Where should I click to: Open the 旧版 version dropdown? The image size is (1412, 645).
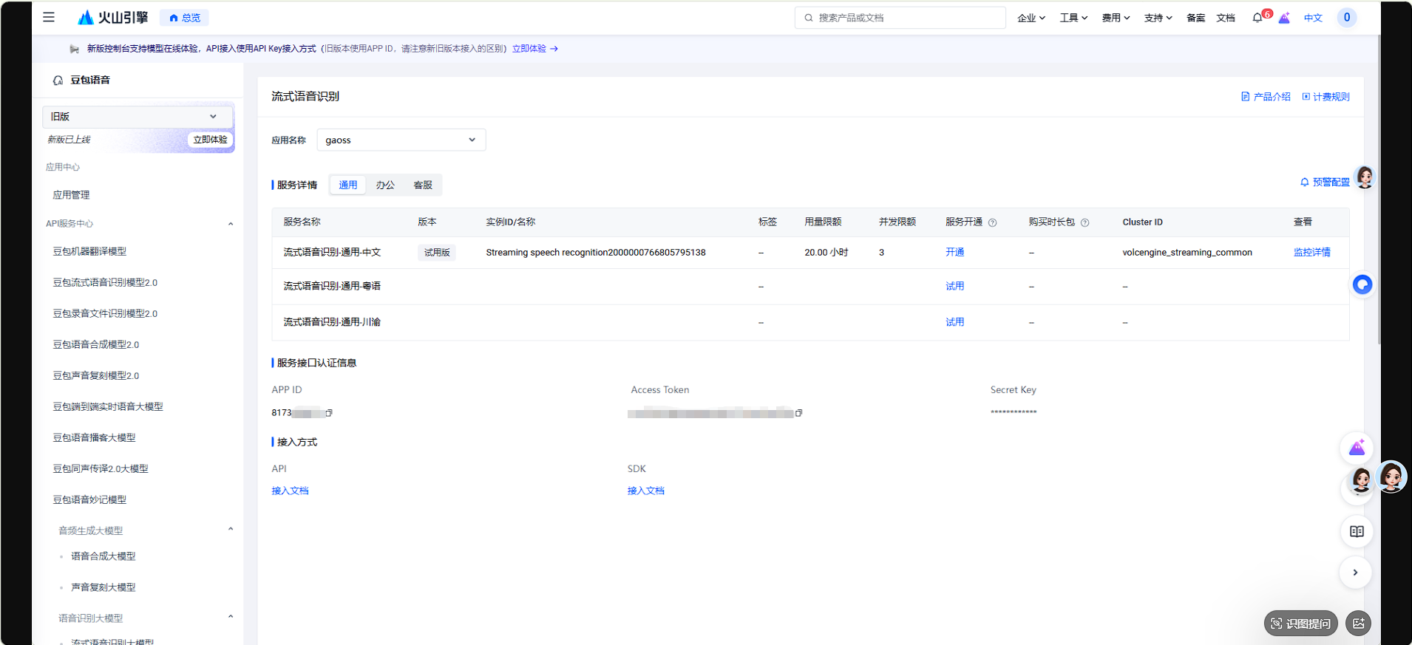point(138,117)
